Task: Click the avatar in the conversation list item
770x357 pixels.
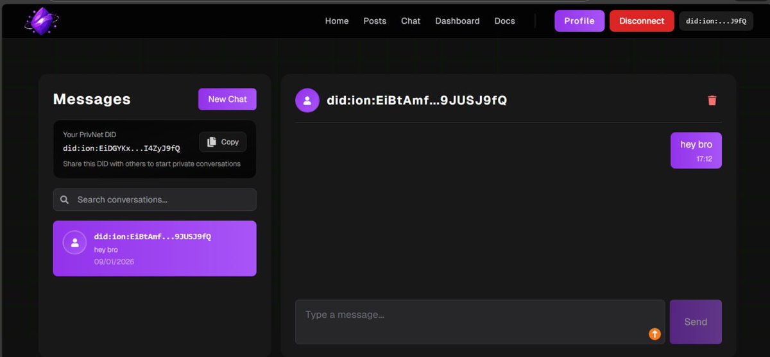Action: pos(74,242)
